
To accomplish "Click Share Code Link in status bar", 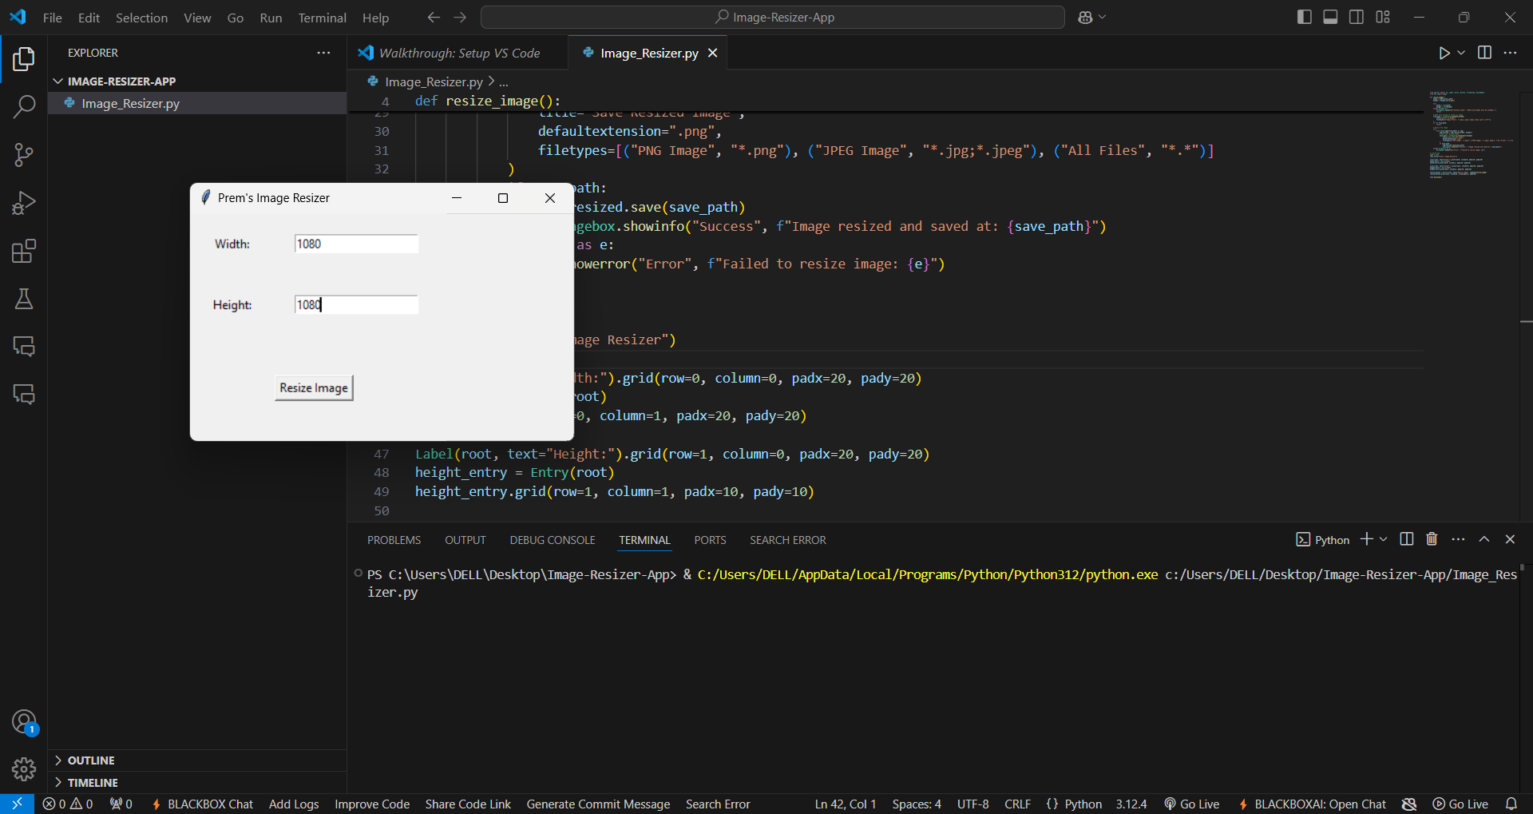I will click(468, 804).
